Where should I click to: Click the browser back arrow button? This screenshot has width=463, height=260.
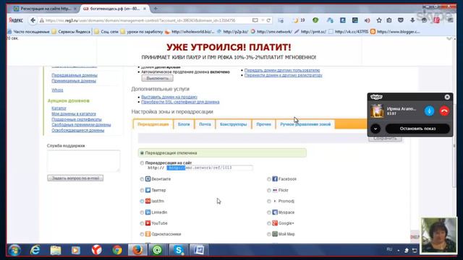[x=33, y=20]
